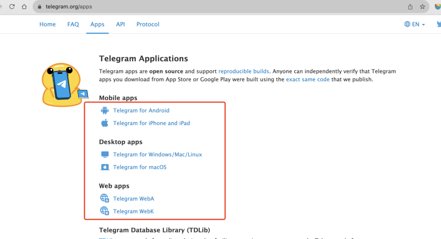
Task: Share this page using the share icon
Action: 410,7
